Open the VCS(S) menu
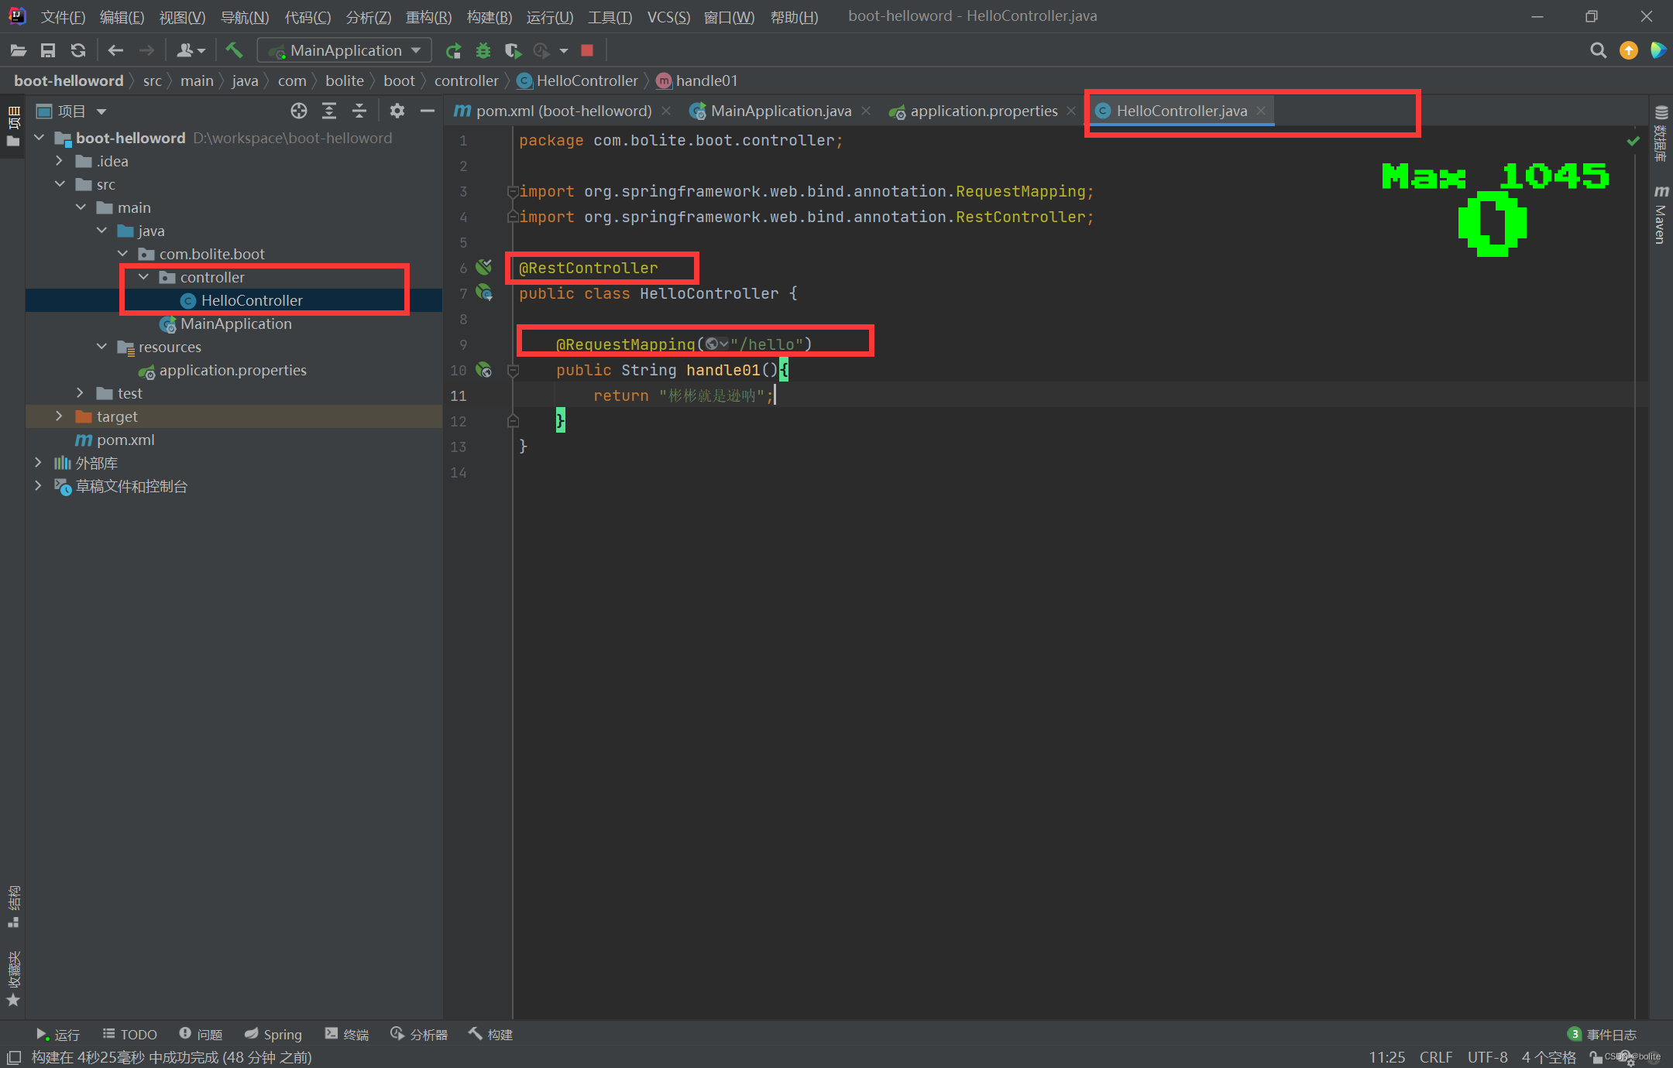The image size is (1673, 1068). click(668, 17)
